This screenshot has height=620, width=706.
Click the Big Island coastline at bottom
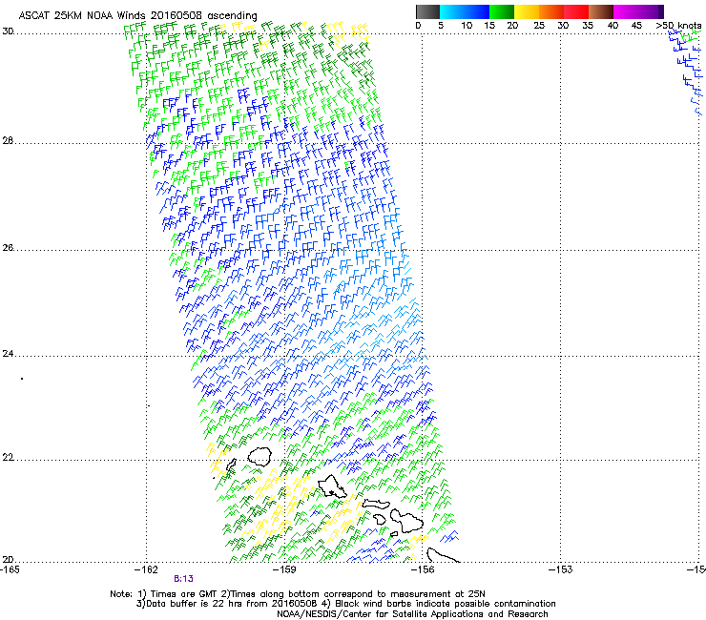point(443,555)
